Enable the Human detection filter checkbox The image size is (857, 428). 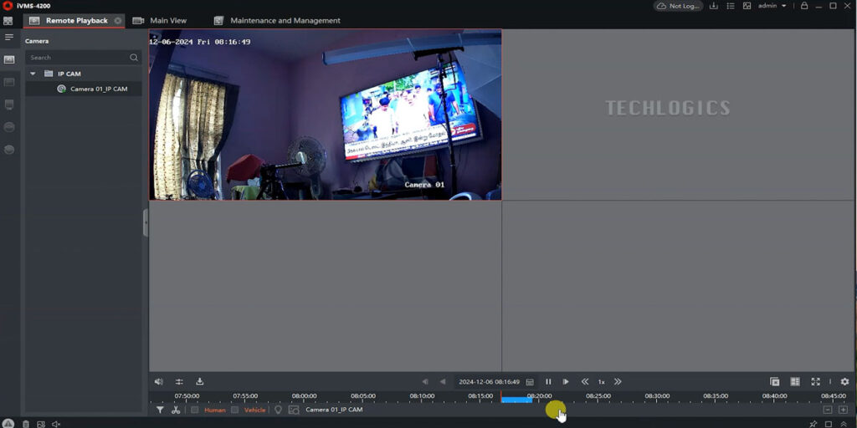(x=195, y=410)
